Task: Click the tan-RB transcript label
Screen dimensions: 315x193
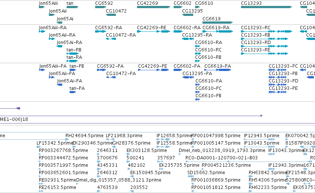Action: pos(74,50)
